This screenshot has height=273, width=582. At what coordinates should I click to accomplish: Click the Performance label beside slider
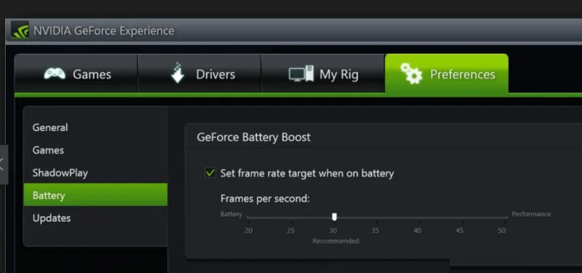[x=531, y=214]
